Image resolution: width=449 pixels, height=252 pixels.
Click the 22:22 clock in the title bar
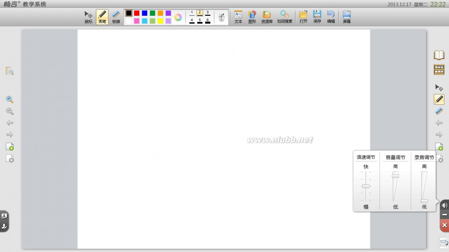tap(438, 4)
